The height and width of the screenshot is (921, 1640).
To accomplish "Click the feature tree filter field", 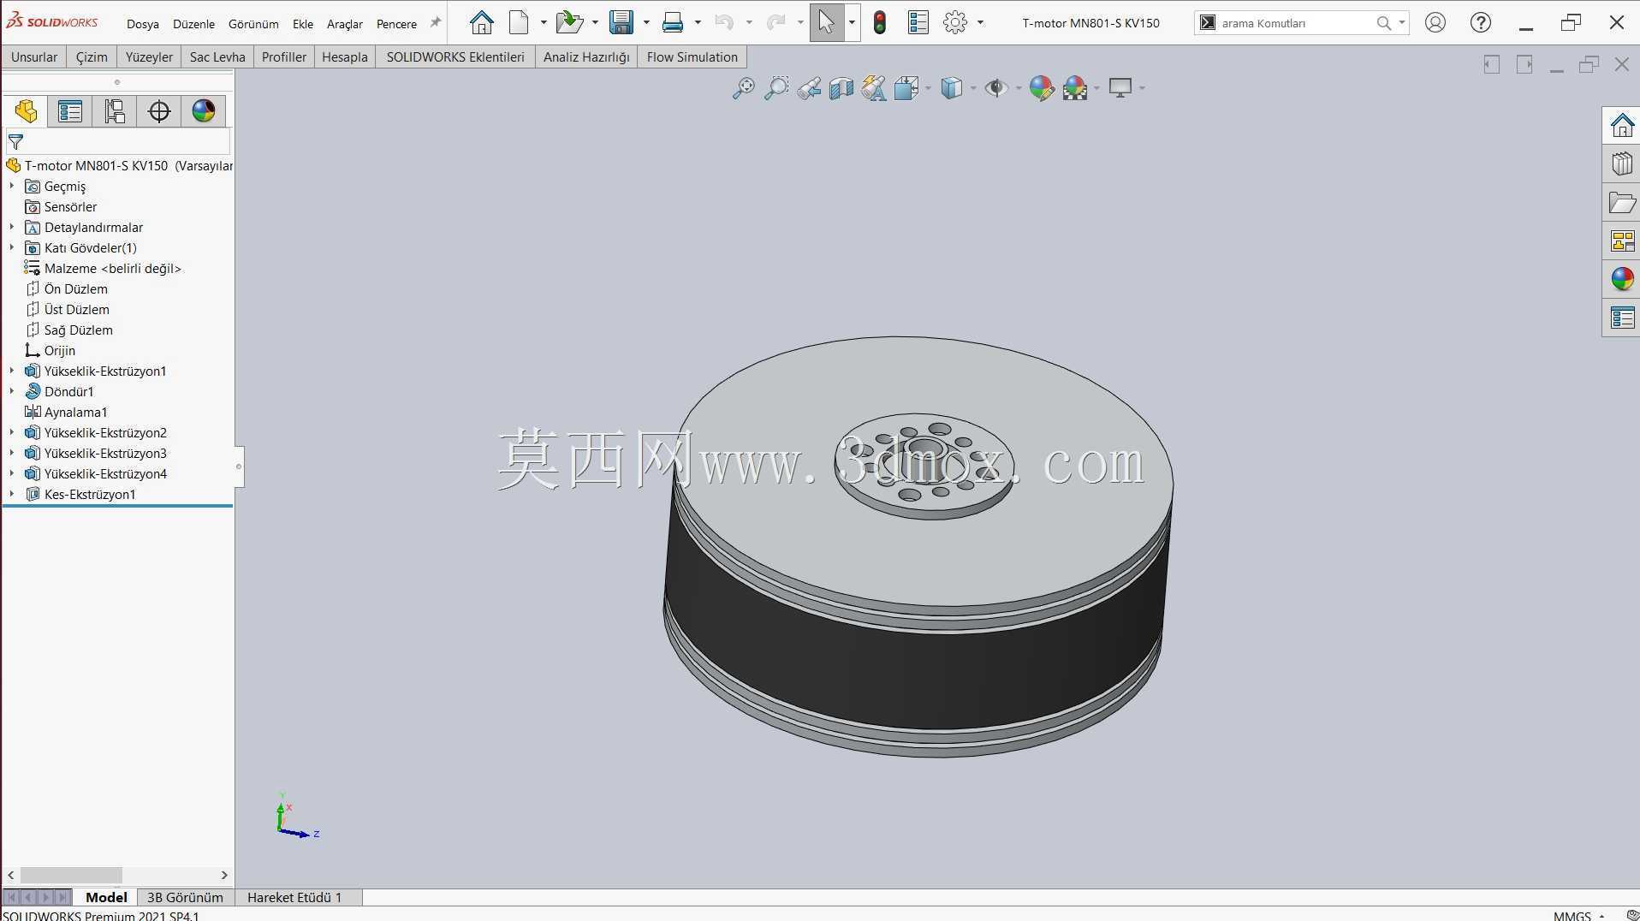I will (x=118, y=141).
